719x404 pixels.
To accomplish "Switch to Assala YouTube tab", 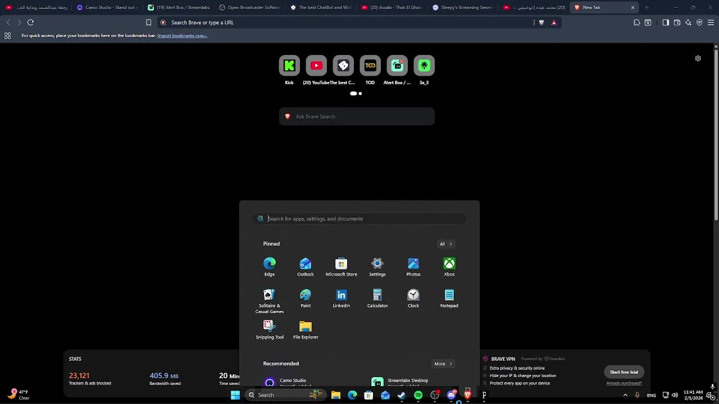I will [392, 7].
